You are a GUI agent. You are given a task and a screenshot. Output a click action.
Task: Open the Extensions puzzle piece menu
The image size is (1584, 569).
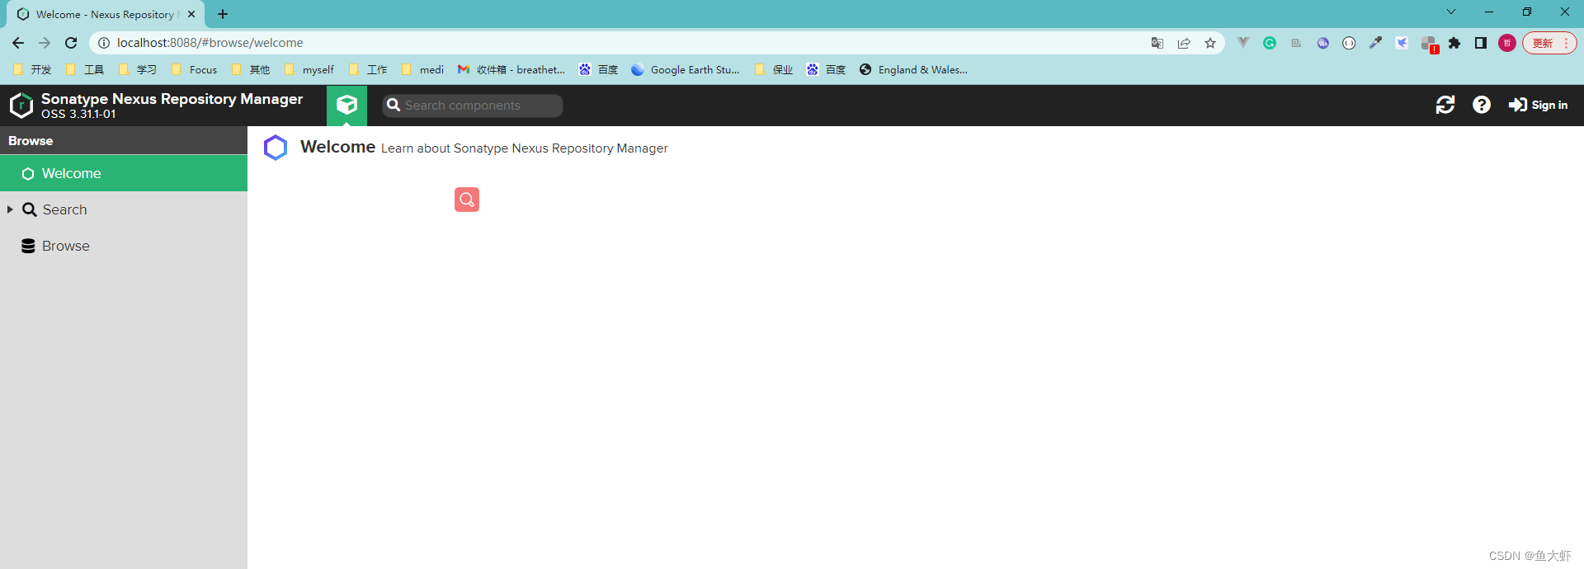point(1454,43)
